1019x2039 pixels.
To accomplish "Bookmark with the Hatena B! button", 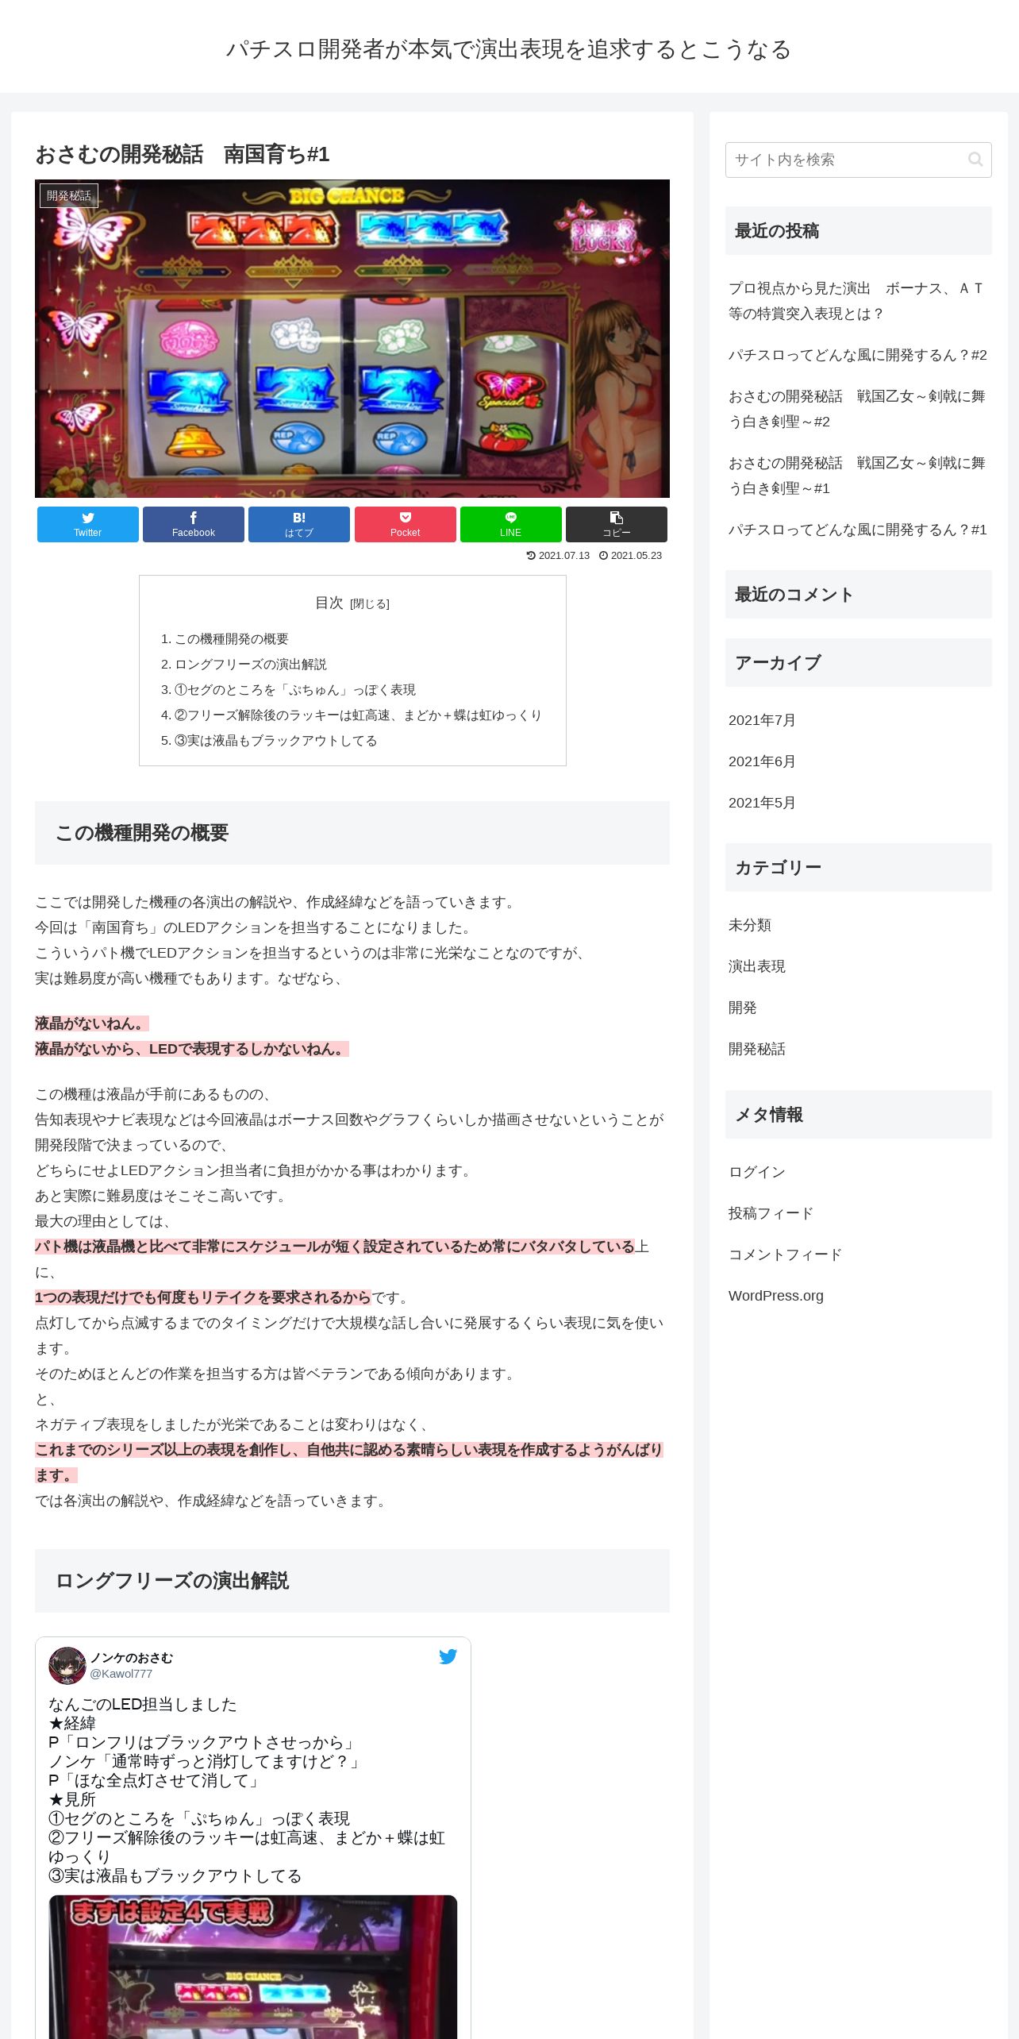I will click(299, 524).
